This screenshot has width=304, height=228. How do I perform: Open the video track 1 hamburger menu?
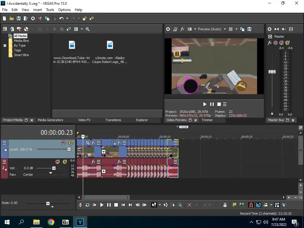tap(4, 143)
